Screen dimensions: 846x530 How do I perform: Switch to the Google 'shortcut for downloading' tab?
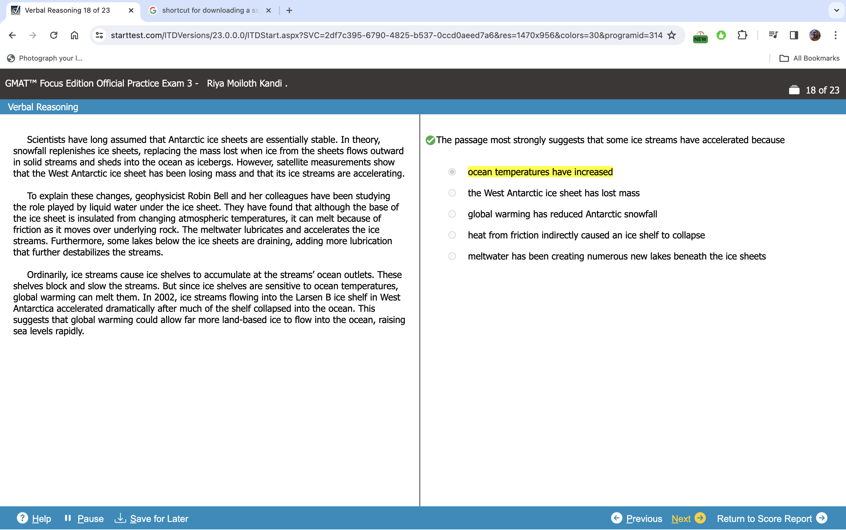pos(210,10)
